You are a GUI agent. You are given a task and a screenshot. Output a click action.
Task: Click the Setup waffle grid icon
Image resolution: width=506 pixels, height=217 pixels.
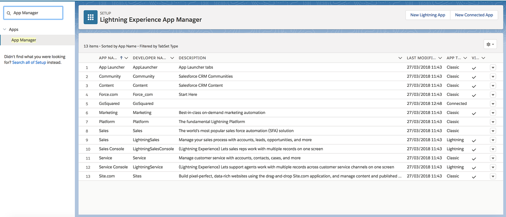click(90, 17)
